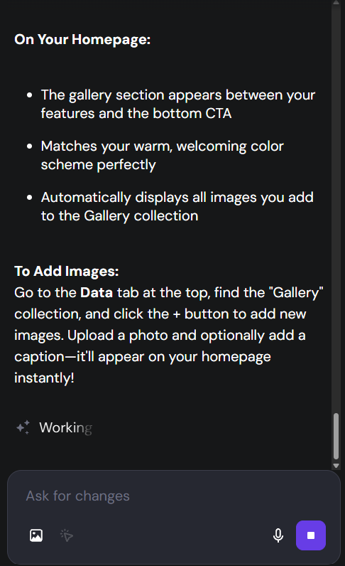Viewport: 345px width, 566px height.
Task: Click the Working status text
Action: point(65,428)
